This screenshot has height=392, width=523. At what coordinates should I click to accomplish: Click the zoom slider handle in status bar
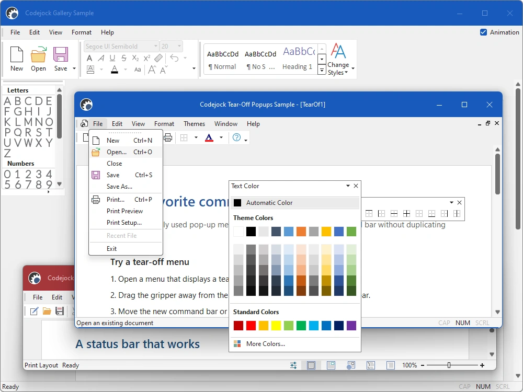pyautogui.click(x=449, y=365)
